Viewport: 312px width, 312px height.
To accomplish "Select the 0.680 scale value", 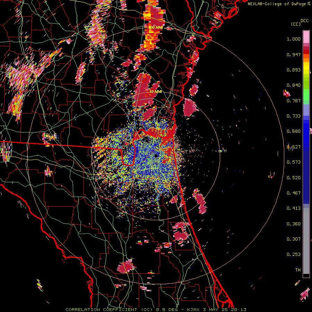I will 294,131.
